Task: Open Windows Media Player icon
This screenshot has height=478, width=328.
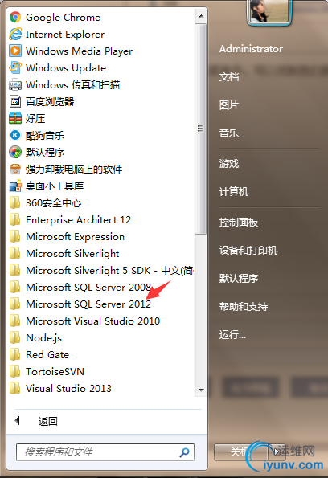Action: [x=15, y=51]
